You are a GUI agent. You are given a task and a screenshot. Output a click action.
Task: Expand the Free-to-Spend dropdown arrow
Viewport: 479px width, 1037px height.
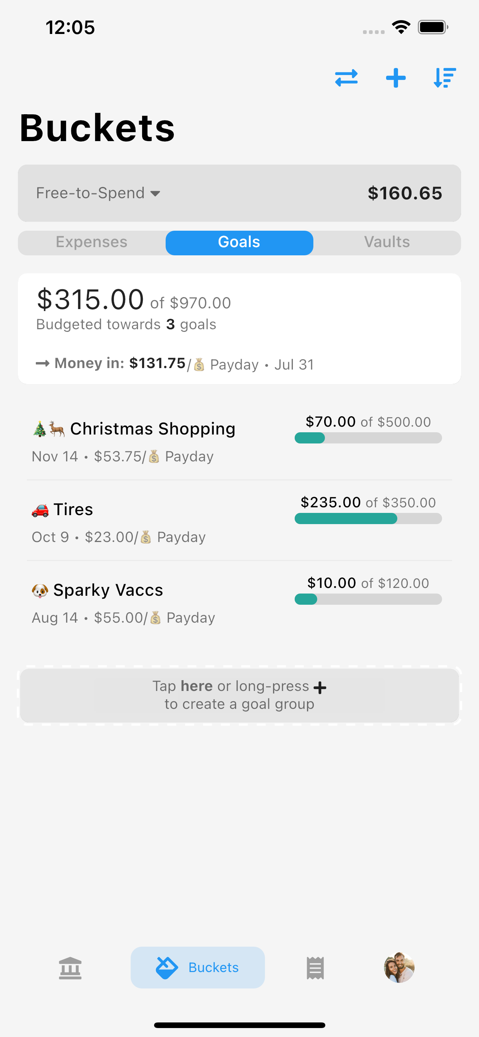coord(155,194)
